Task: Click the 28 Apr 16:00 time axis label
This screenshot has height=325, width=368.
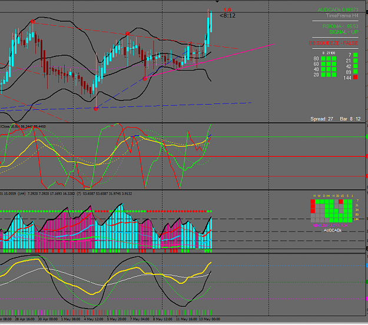Action: (25, 319)
